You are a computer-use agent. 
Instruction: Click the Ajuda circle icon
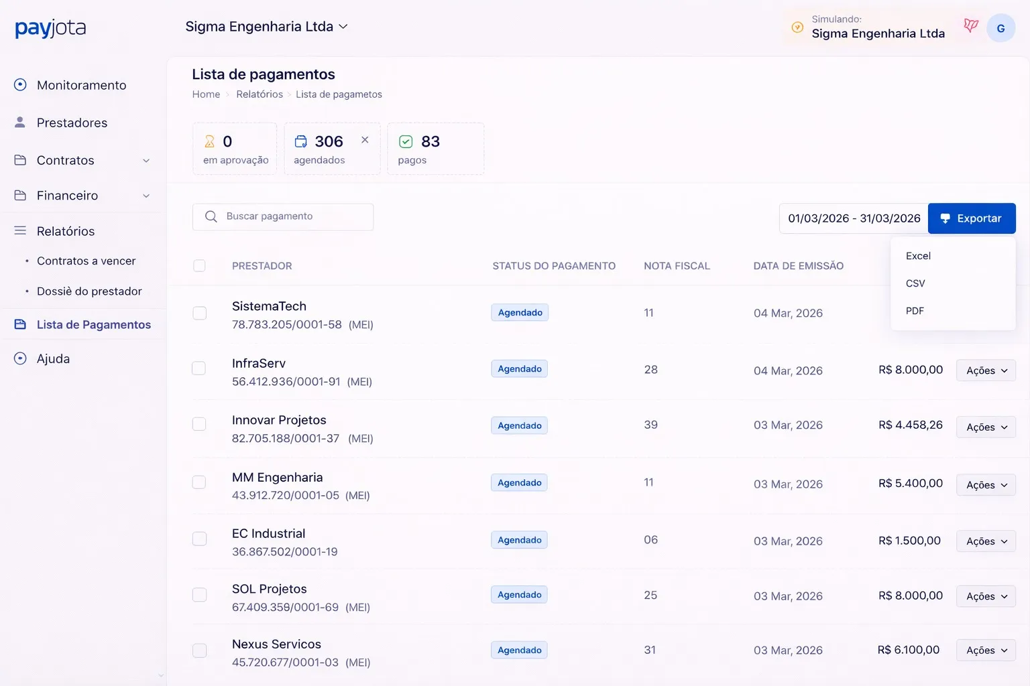pyautogui.click(x=20, y=358)
